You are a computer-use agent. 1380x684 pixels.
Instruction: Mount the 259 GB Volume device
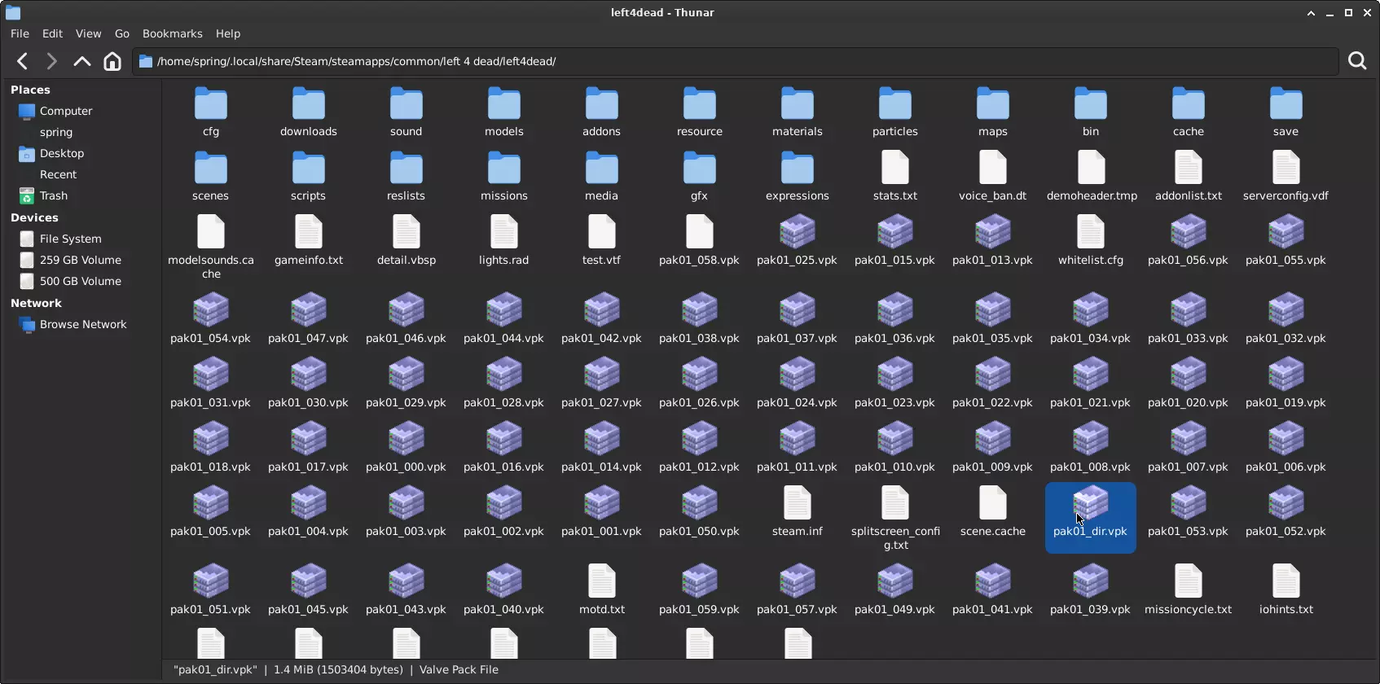(81, 260)
